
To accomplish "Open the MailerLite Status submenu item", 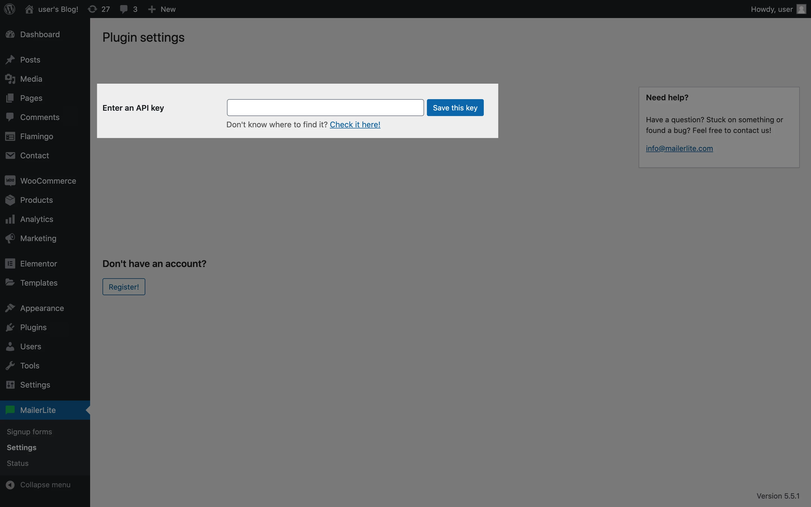I will coord(17,463).
